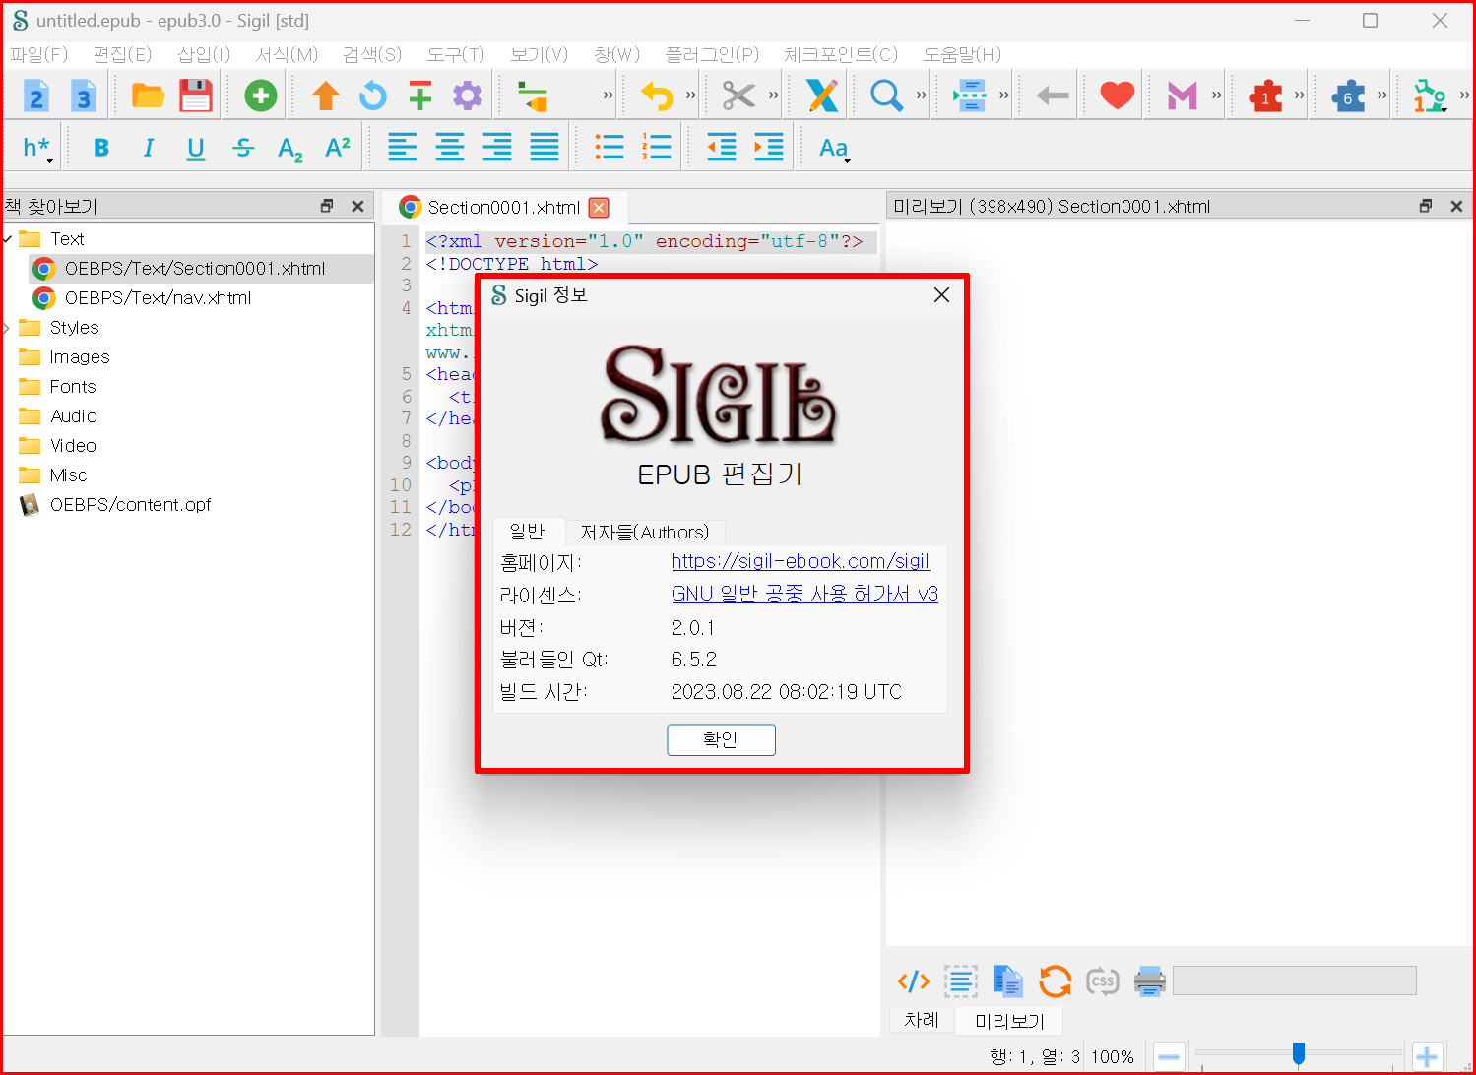The width and height of the screenshot is (1476, 1075).
Task: Select OEBPS/content.opf file
Action: point(131,505)
